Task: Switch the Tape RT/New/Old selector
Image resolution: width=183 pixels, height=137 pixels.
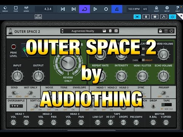Action: [x=166, y=105]
